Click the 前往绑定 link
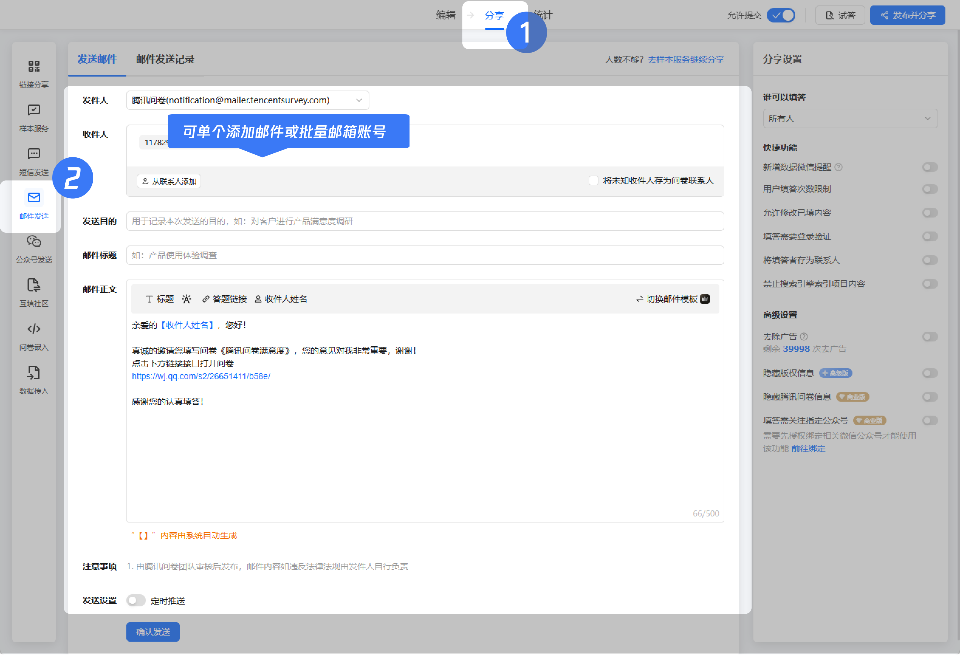 click(x=808, y=448)
